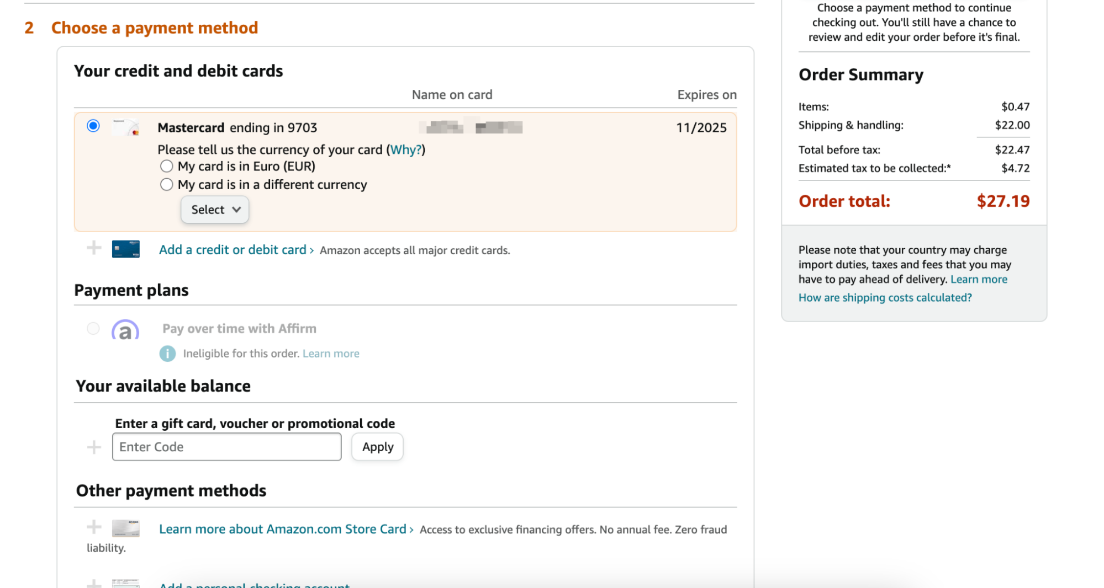Open 'How are shipping costs calculated?' link
This screenshot has height=588, width=1104.
(x=885, y=298)
